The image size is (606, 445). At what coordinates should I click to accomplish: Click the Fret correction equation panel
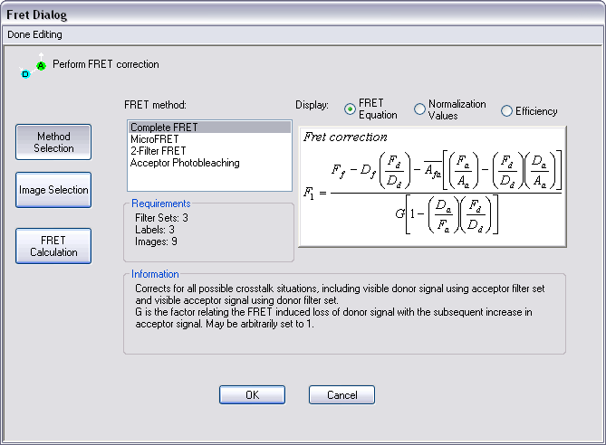(x=433, y=186)
